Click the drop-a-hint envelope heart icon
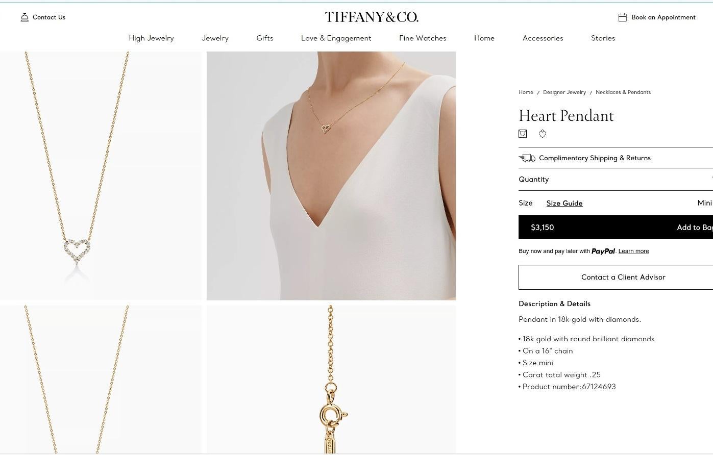 tap(523, 134)
